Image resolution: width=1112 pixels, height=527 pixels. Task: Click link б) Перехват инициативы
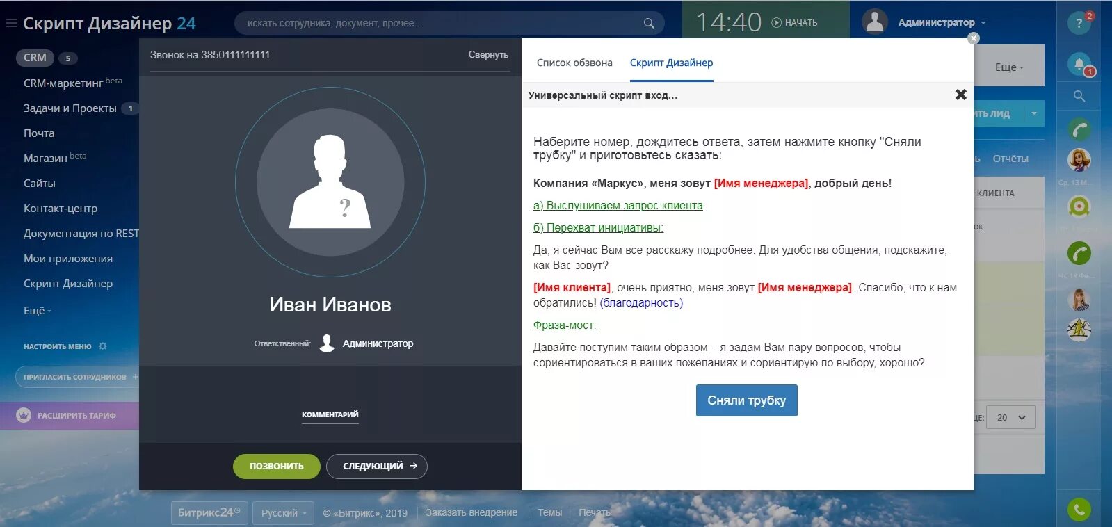[x=598, y=228]
